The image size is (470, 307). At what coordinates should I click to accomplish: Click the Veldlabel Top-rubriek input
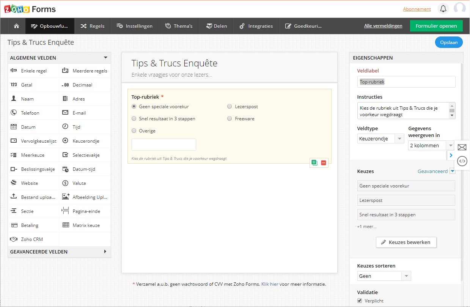click(406, 82)
